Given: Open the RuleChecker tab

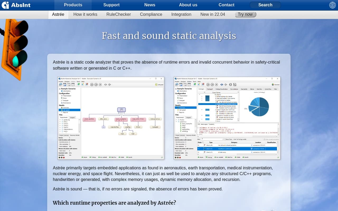Looking at the screenshot, I should click(x=119, y=15).
